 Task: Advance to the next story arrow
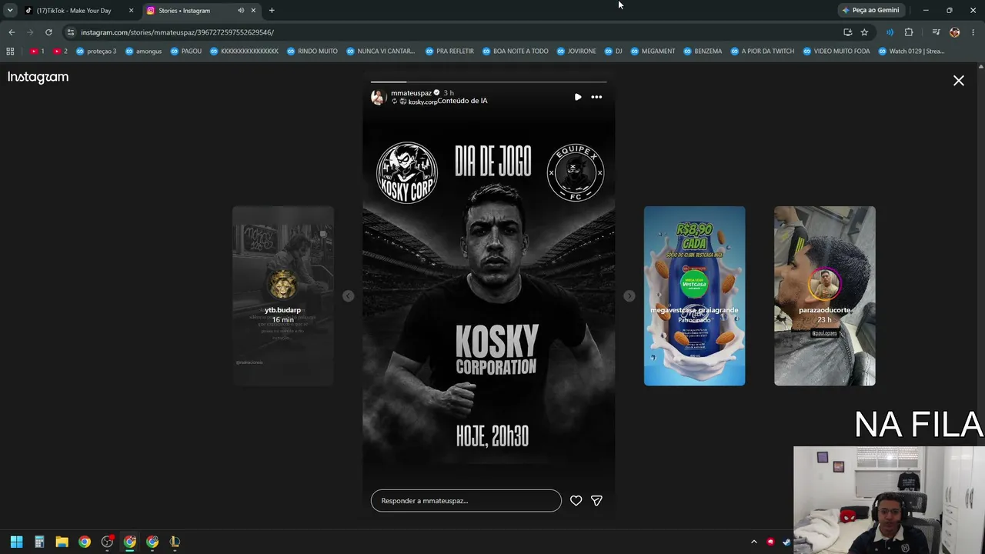coord(629,296)
